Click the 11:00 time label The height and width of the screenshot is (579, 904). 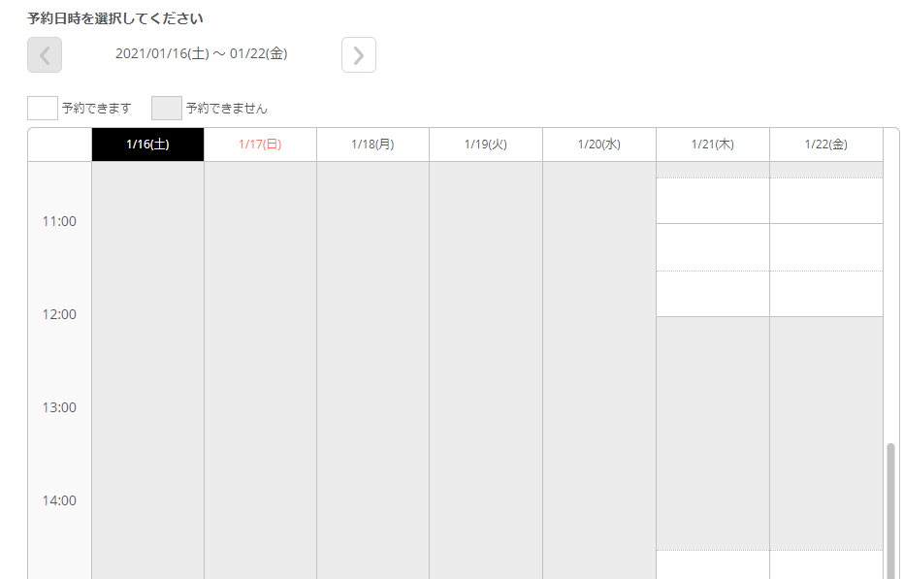tap(59, 221)
